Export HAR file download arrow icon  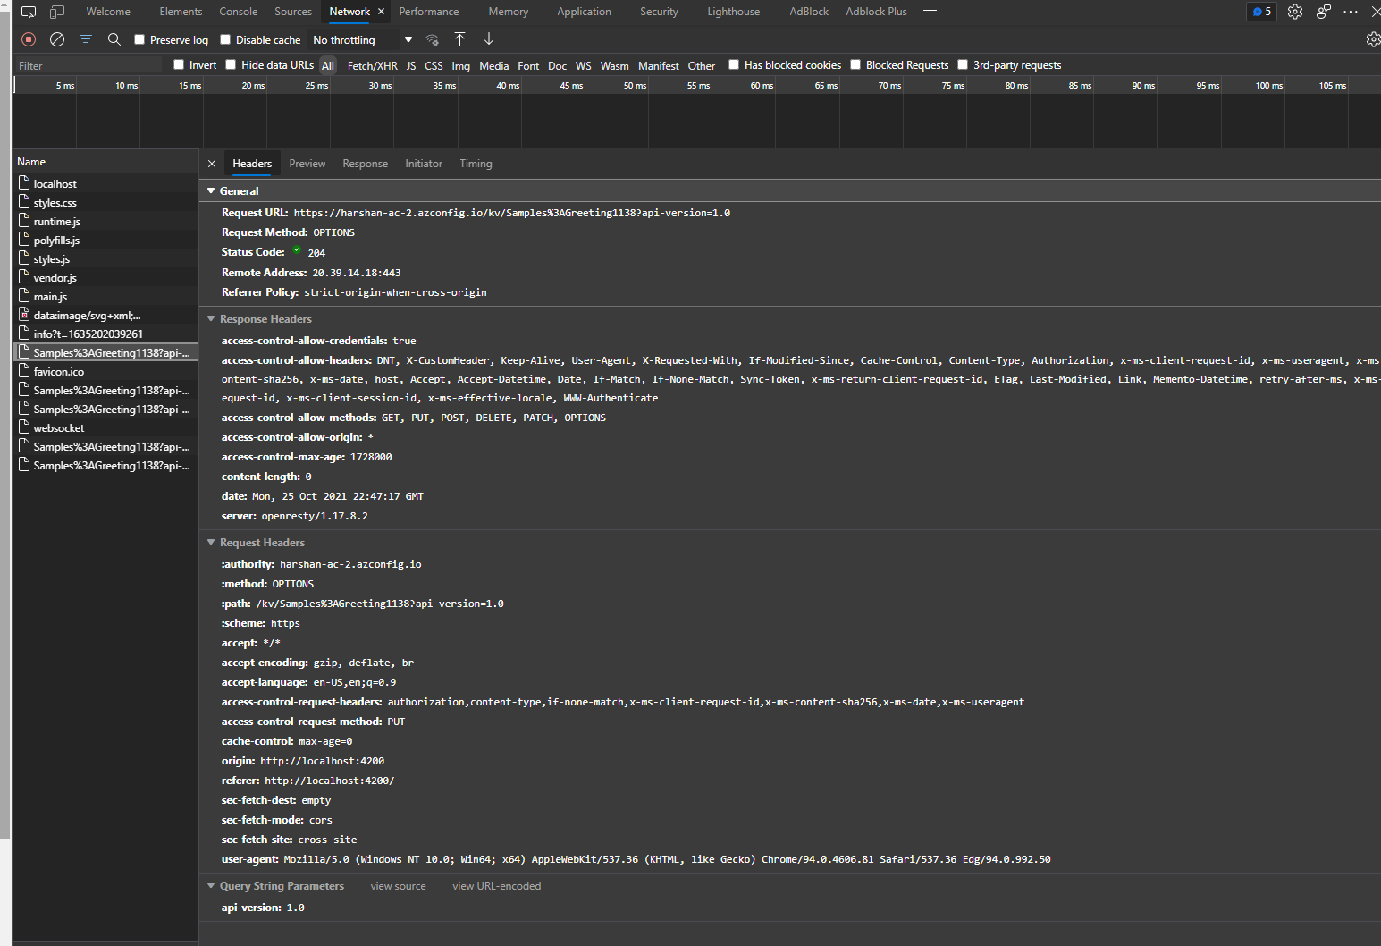pyautogui.click(x=489, y=39)
